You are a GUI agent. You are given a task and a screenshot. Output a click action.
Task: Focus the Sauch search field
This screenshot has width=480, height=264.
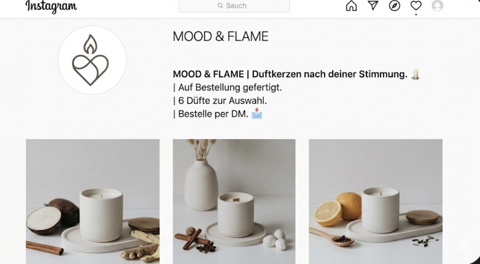pos(234,6)
